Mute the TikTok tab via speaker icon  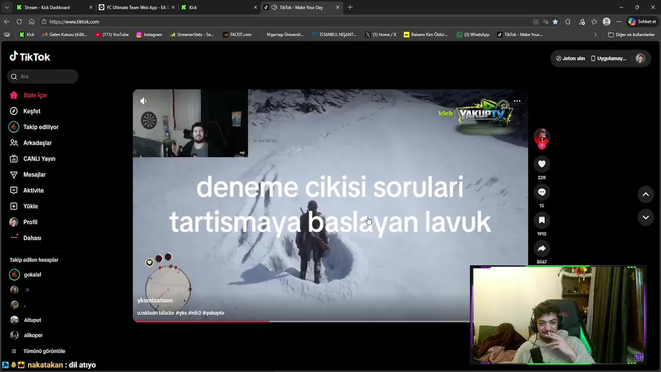pos(274,7)
